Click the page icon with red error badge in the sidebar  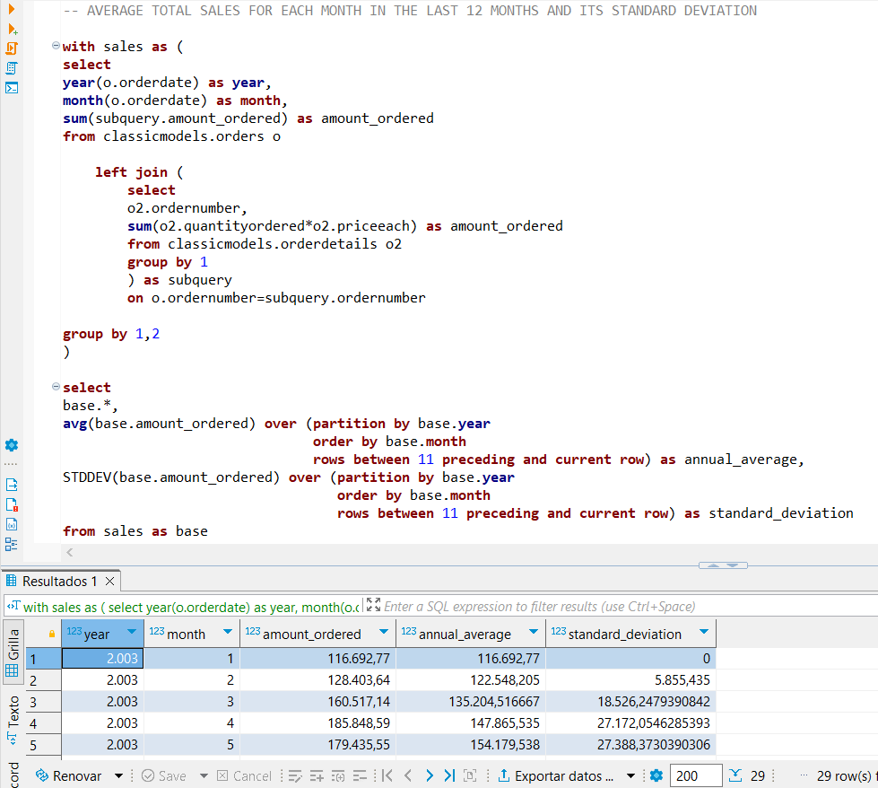(12, 504)
